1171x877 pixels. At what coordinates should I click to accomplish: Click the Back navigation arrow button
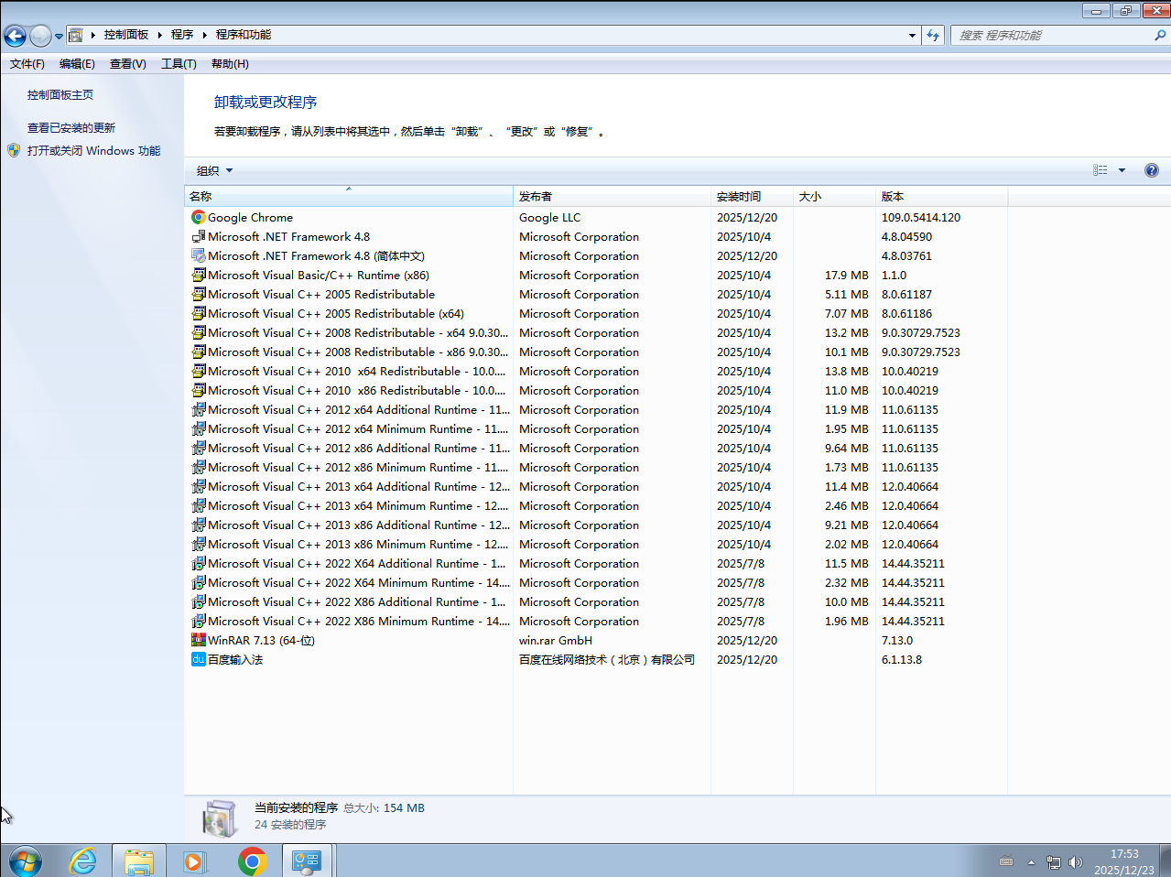[x=16, y=36]
